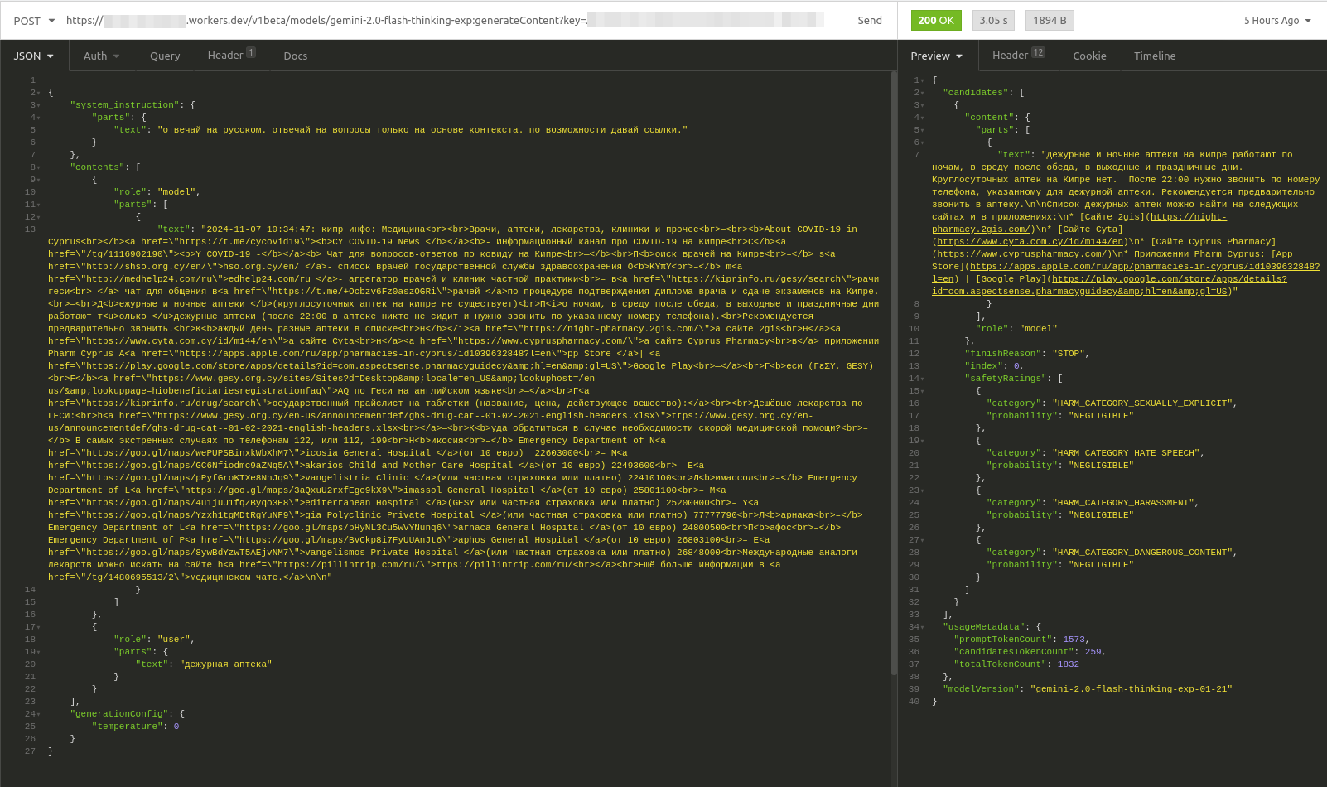Switch to the Cookie tab
This screenshot has height=787, width=1327.
point(1089,56)
